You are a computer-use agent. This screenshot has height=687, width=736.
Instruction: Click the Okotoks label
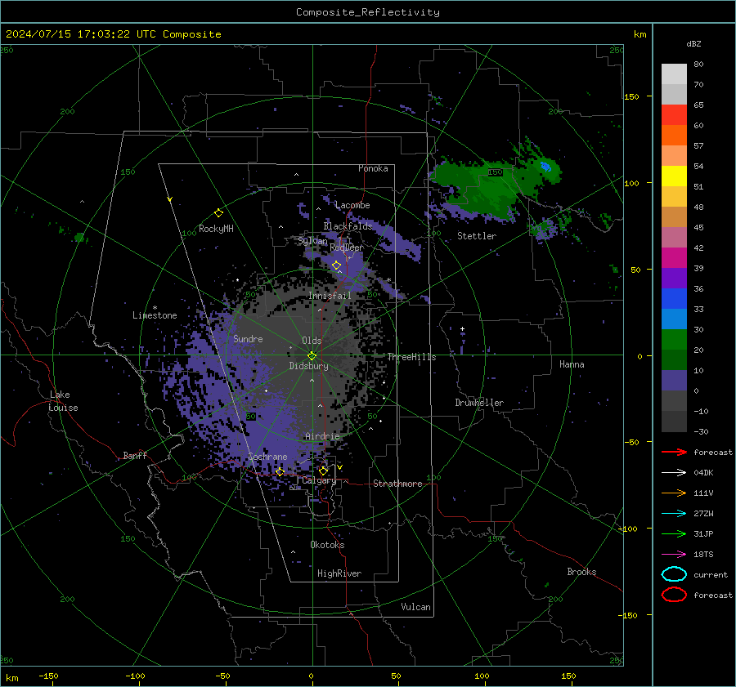click(x=327, y=545)
